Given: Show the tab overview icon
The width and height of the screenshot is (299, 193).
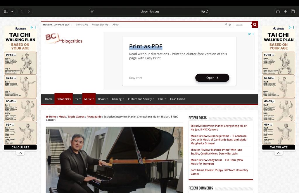Looking at the screenshot, I should pos(293,11).
